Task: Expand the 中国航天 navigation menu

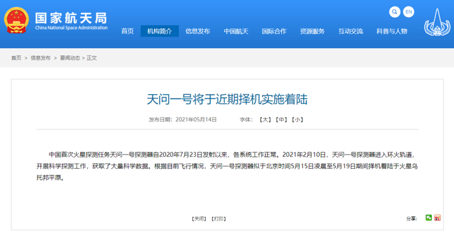Action: pyautogui.click(x=236, y=31)
